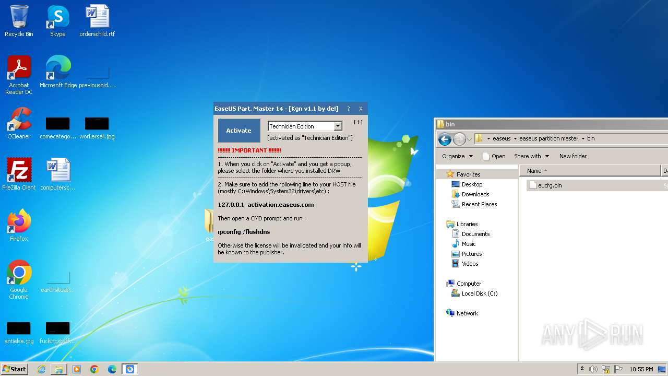This screenshot has width=668, height=376.
Task: Select antielse.jpg on the desktop
Action: 19,333
